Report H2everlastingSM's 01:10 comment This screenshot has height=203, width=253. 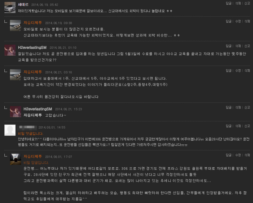coord(247,46)
